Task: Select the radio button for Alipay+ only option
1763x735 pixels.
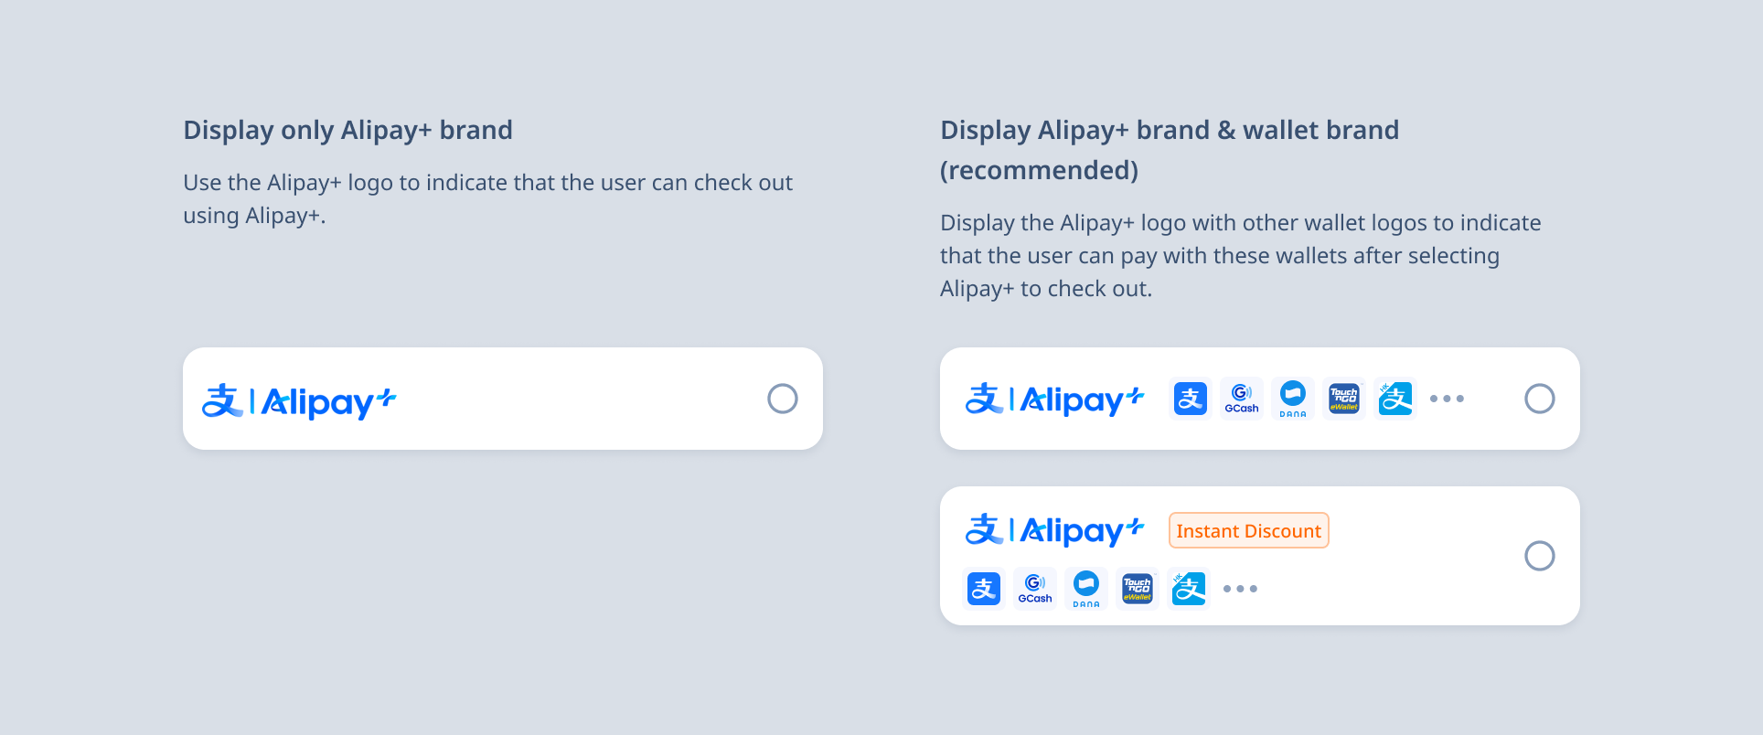Action: [782, 398]
